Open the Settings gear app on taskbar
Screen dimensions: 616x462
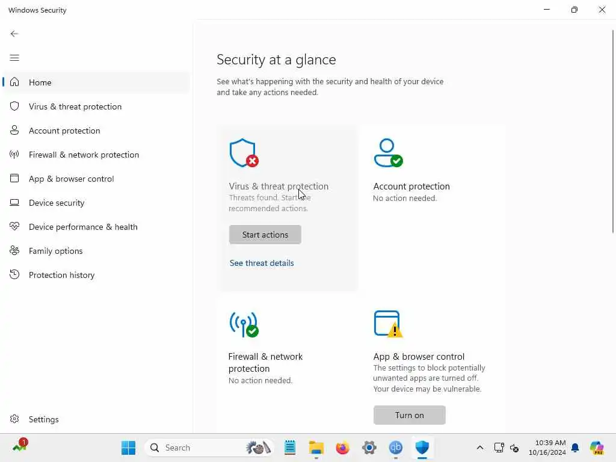pos(369,448)
